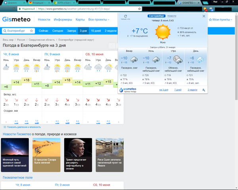Click the Gismeteo extension icon in the browser toolbar
This screenshot has height=190, width=238.
pyautogui.click(x=205, y=9)
